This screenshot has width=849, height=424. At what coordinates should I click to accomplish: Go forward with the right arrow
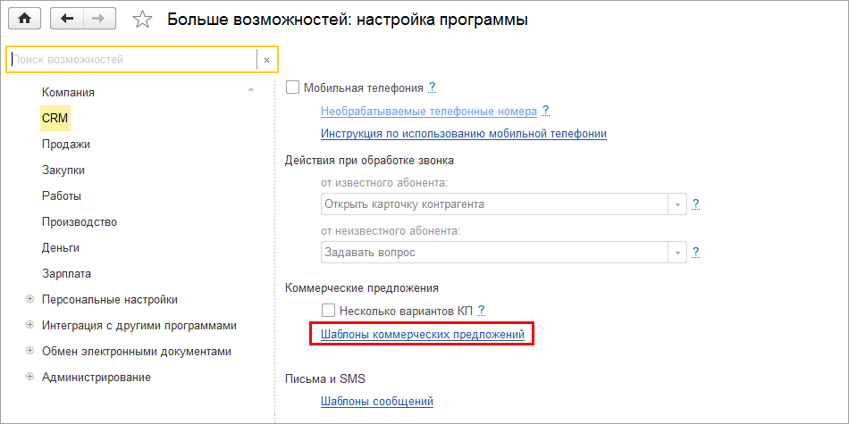pos(98,18)
